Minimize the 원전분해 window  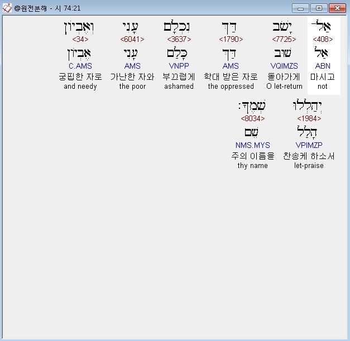tap(300, 8)
